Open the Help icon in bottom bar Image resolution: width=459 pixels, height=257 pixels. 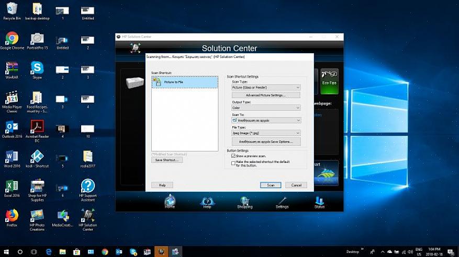(x=207, y=201)
